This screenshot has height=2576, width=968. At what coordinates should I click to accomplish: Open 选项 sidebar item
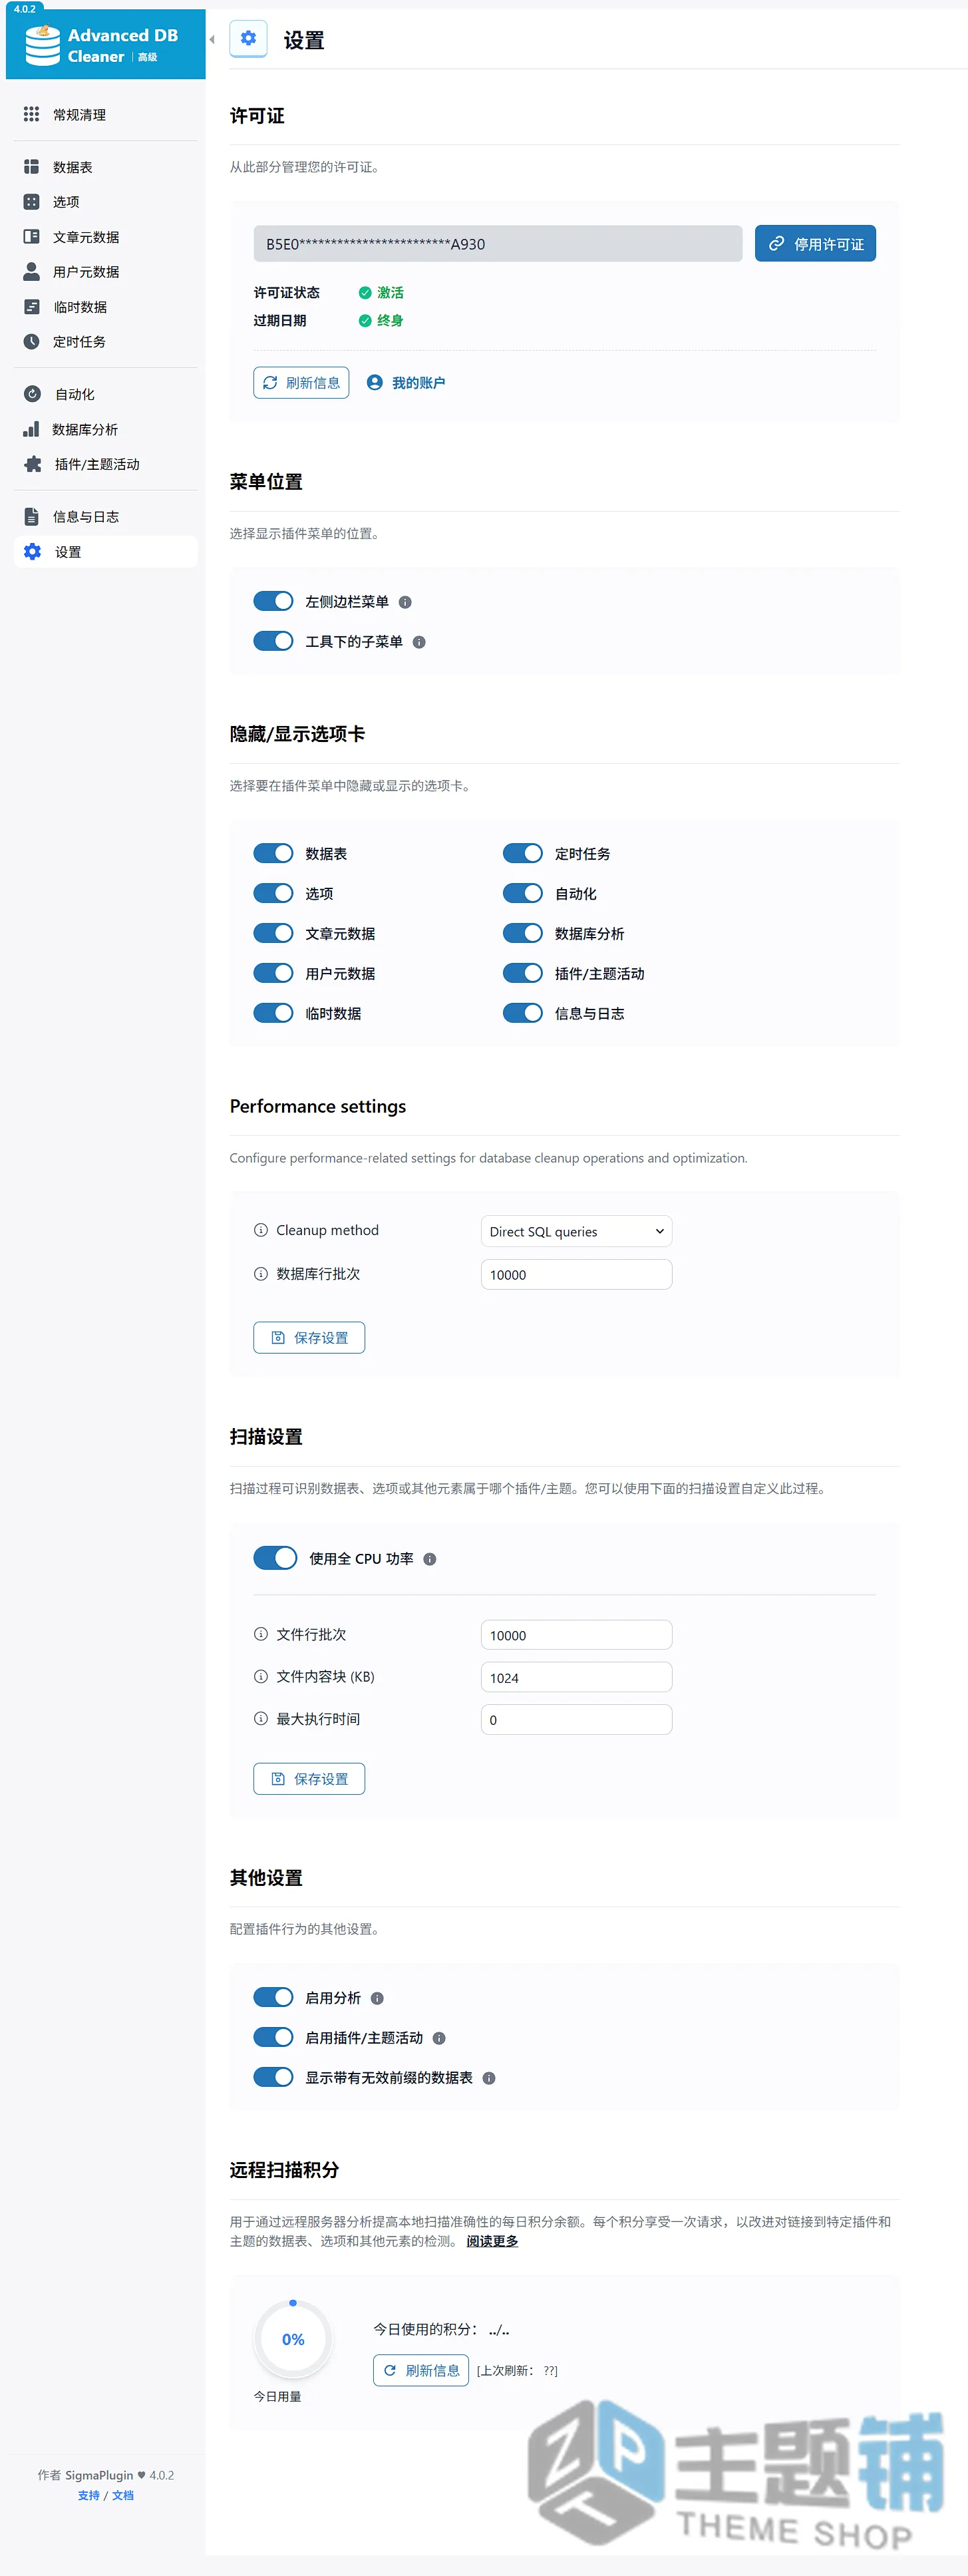point(106,202)
